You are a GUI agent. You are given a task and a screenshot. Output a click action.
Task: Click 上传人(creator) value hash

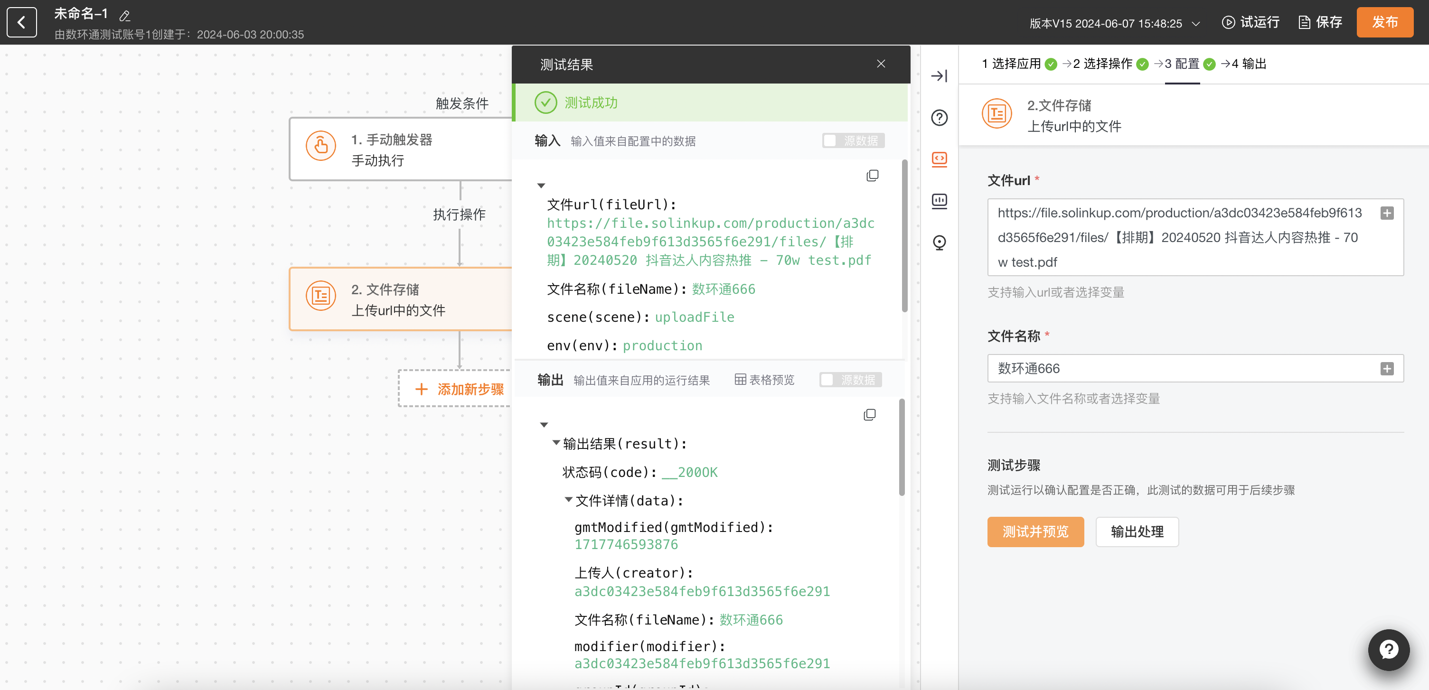(702, 591)
